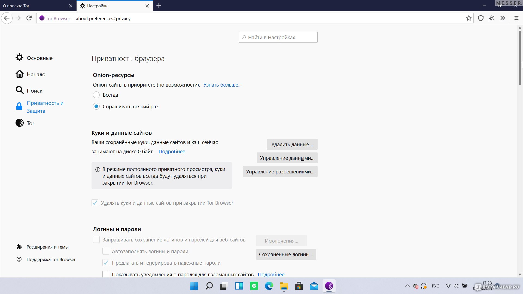Viewport: 523px width, 294px height.
Task: Click the Расширения и темы puzzle icon
Action: [19, 247]
